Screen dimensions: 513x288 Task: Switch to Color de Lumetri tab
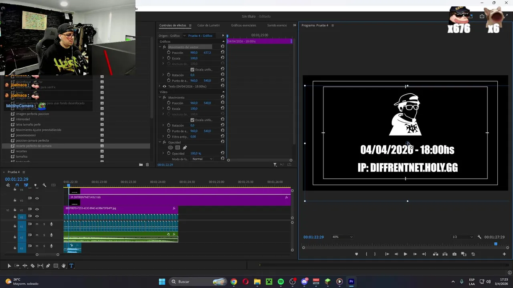(208, 25)
